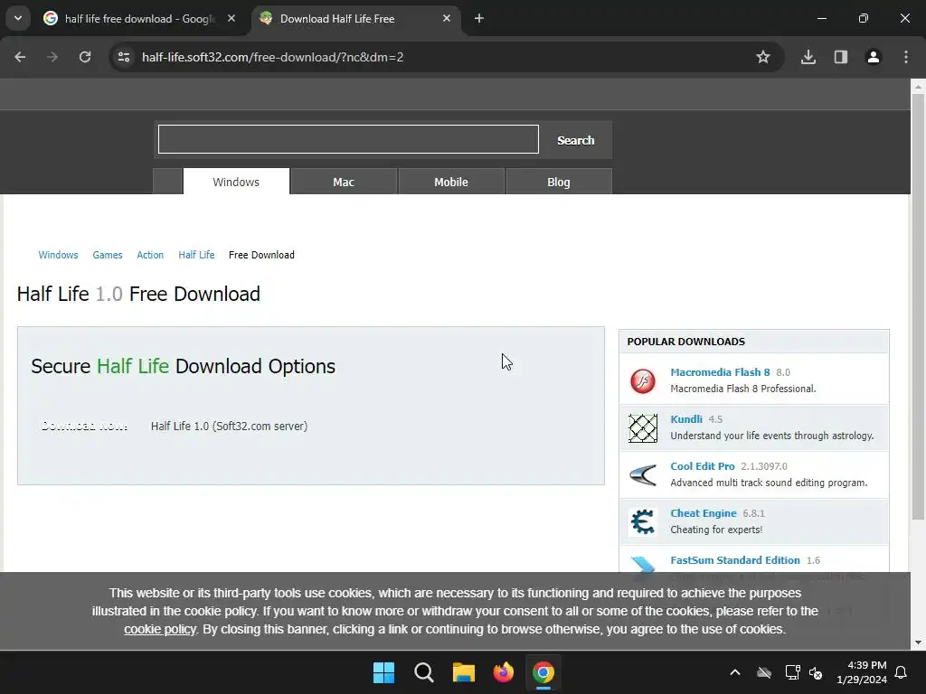Reload the current page
This screenshot has height=694, width=926.
tap(85, 57)
